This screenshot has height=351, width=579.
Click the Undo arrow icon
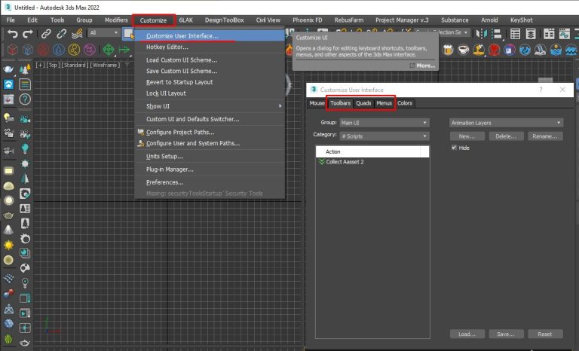pos(13,34)
